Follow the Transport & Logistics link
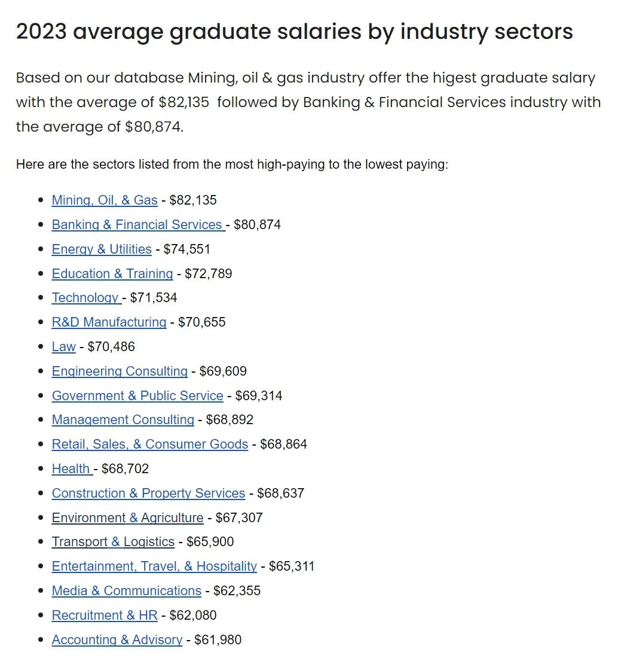 tap(113, 541)
